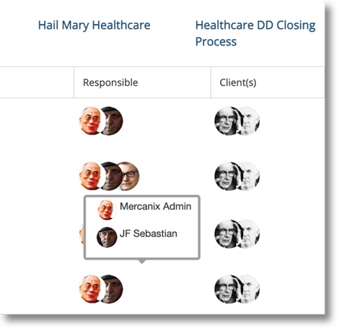Screen dimensions: 342x334
Task: Click dark-hat avatar in second Responsible row
Action: click(112, 176)
